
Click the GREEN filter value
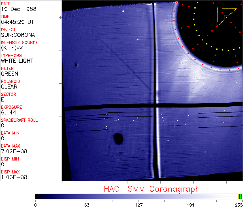pos(10,74)
